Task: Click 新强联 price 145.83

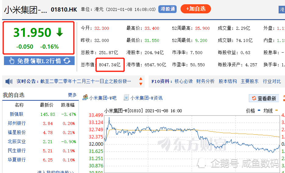Action: click(x=47, y=114)
